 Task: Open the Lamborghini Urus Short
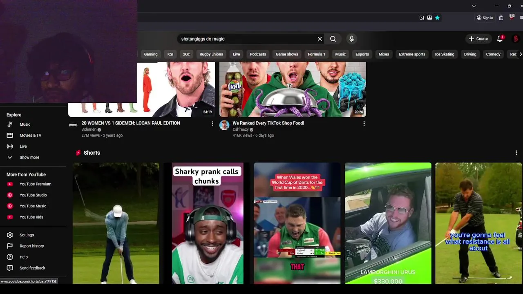pos(388,223)
